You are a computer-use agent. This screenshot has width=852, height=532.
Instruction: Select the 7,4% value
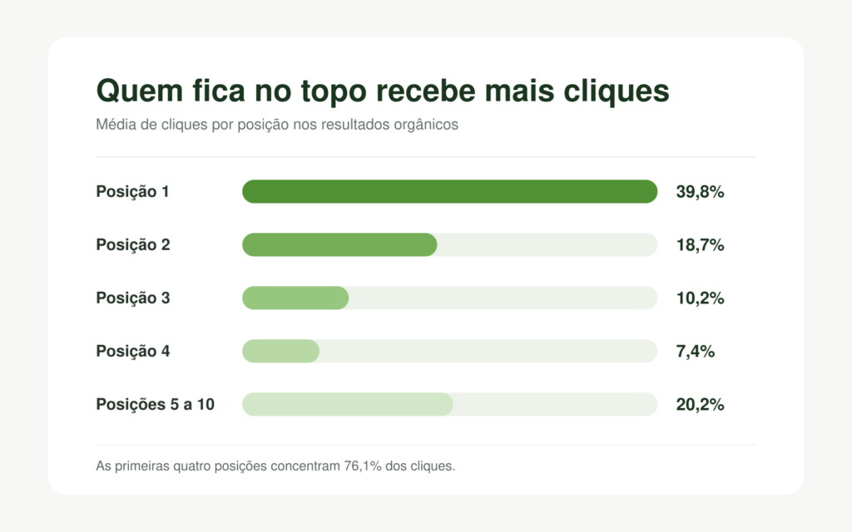(695, 352)
